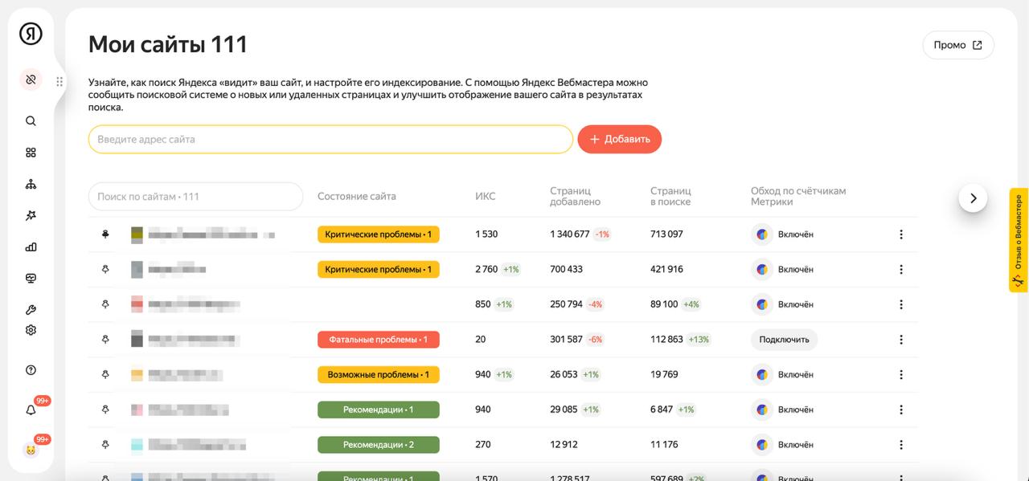Click the Metrika icon beside first site's Включён
Image resolution: width=1029 pixels, height=481 pixels.
coord(761,234)
